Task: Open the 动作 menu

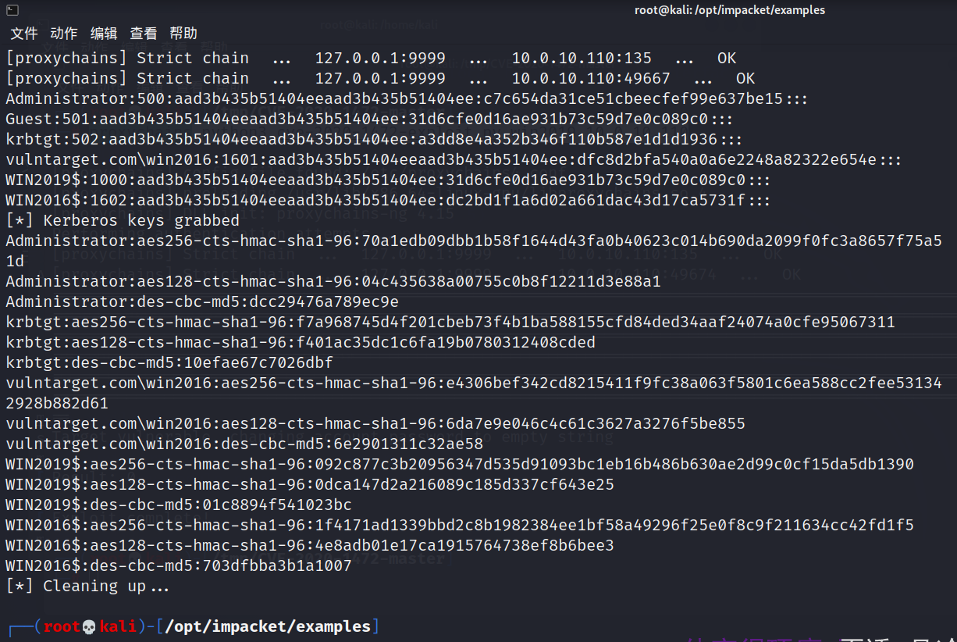Action: pos(64,34)
